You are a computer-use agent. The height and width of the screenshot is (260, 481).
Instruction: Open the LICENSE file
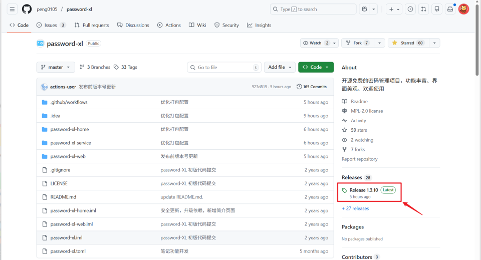(x=59, y=183)
